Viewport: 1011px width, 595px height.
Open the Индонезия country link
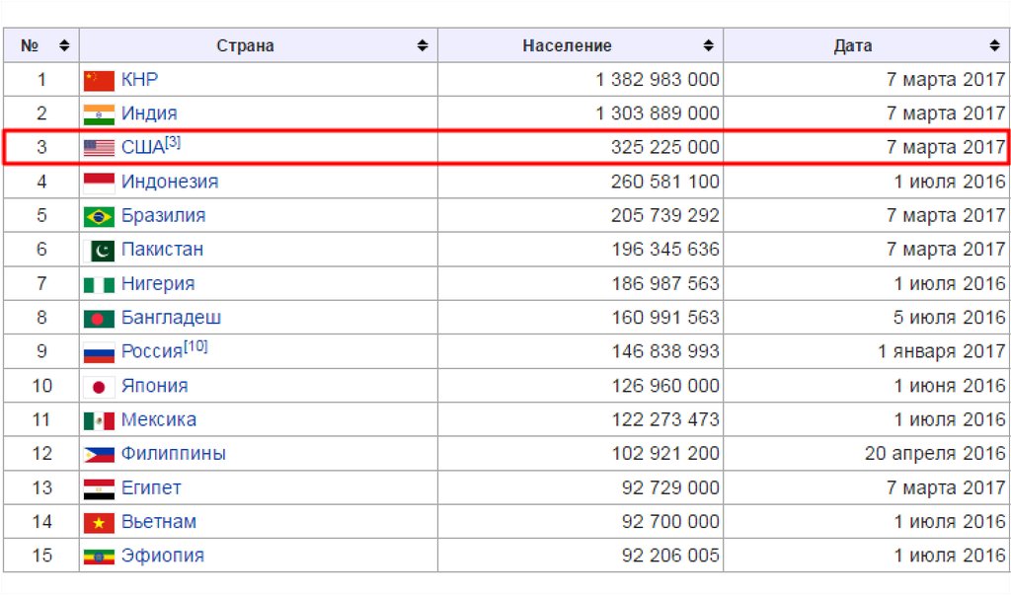(x=170, y=182)
